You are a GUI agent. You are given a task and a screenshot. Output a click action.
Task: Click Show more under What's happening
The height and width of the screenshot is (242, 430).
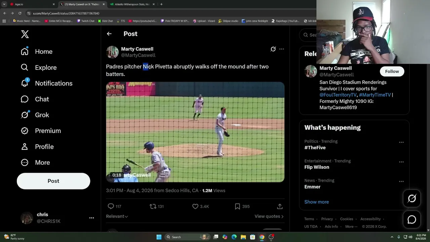click(x=316, y=202)
